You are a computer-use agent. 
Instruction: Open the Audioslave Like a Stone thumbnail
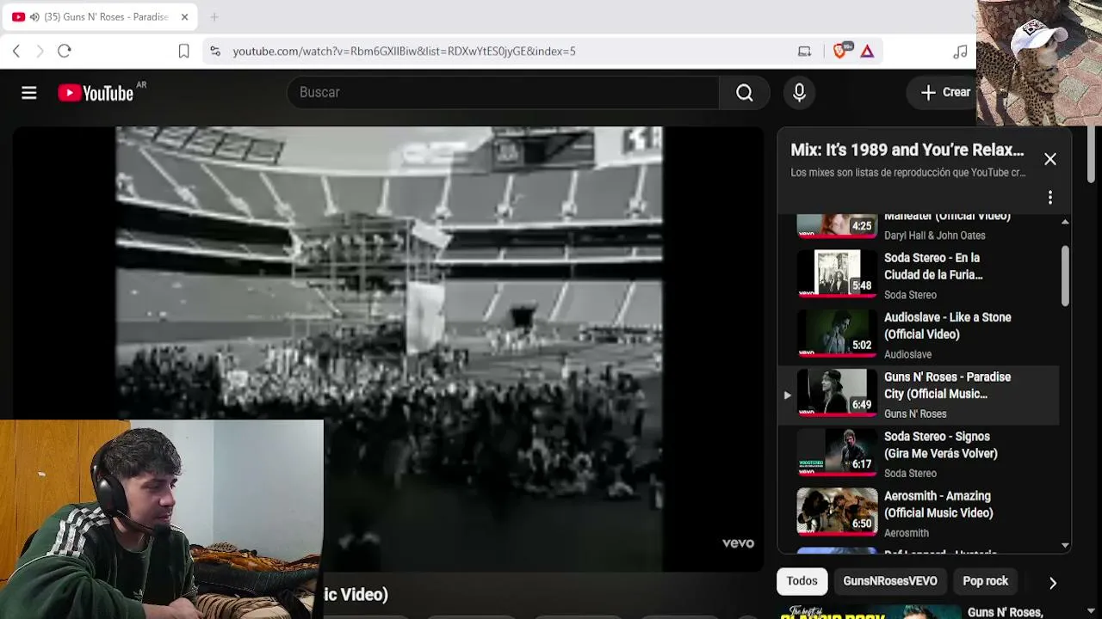pos(837,334)
